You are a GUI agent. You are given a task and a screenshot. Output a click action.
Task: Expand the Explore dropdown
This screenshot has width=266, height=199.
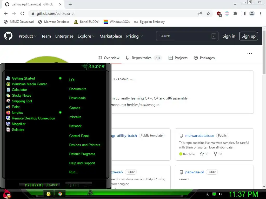pyautogui.click(x=86, y=36)
